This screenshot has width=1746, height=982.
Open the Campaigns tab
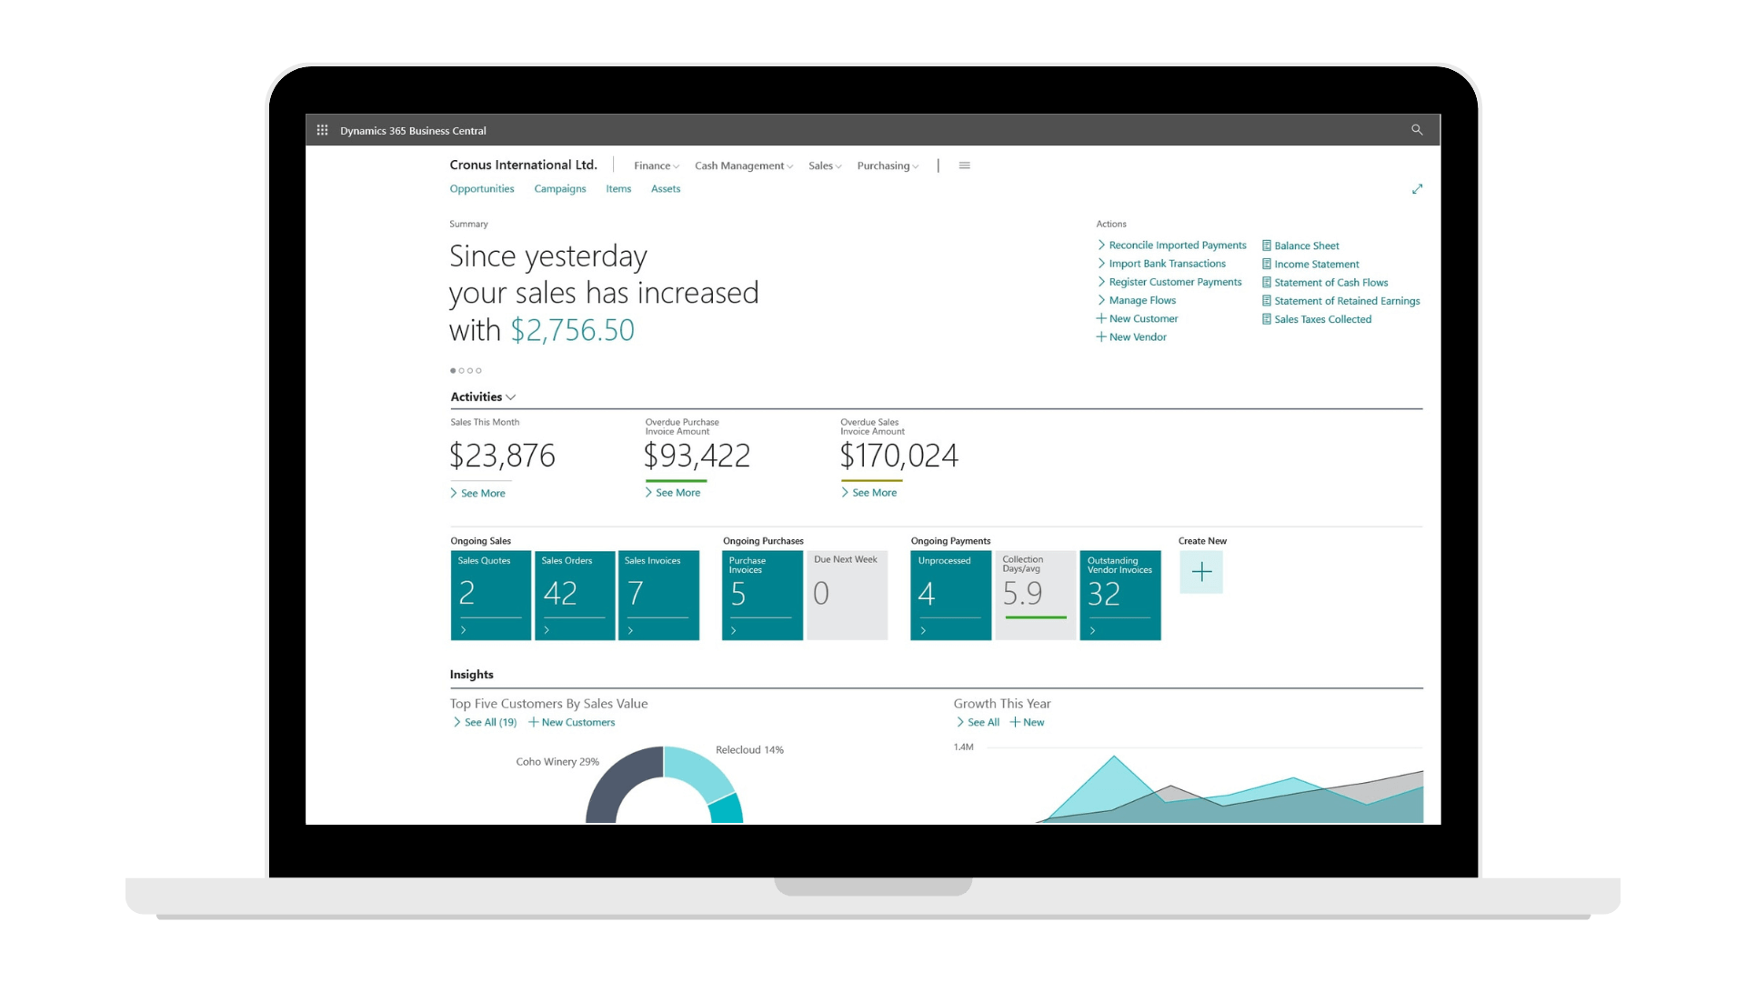pos(560,189)
